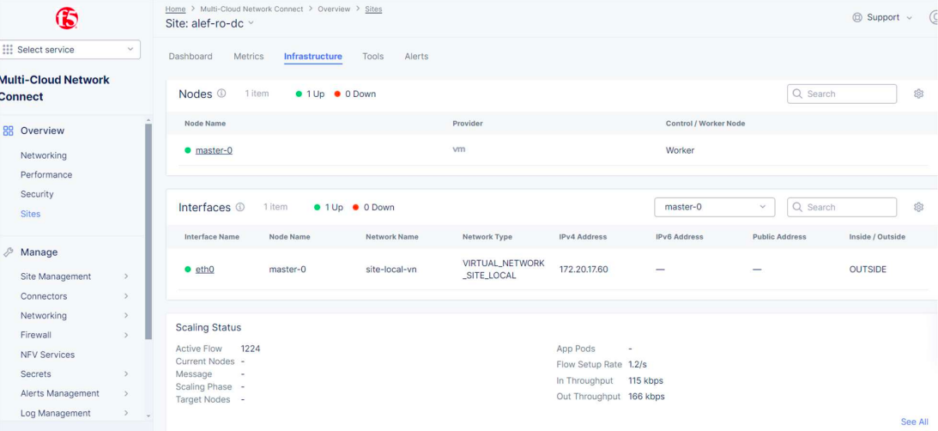This screenshot has width=938, height=431.
Task: Click the F5 logo
Action: pyautogui.click(x=67, y=19)
